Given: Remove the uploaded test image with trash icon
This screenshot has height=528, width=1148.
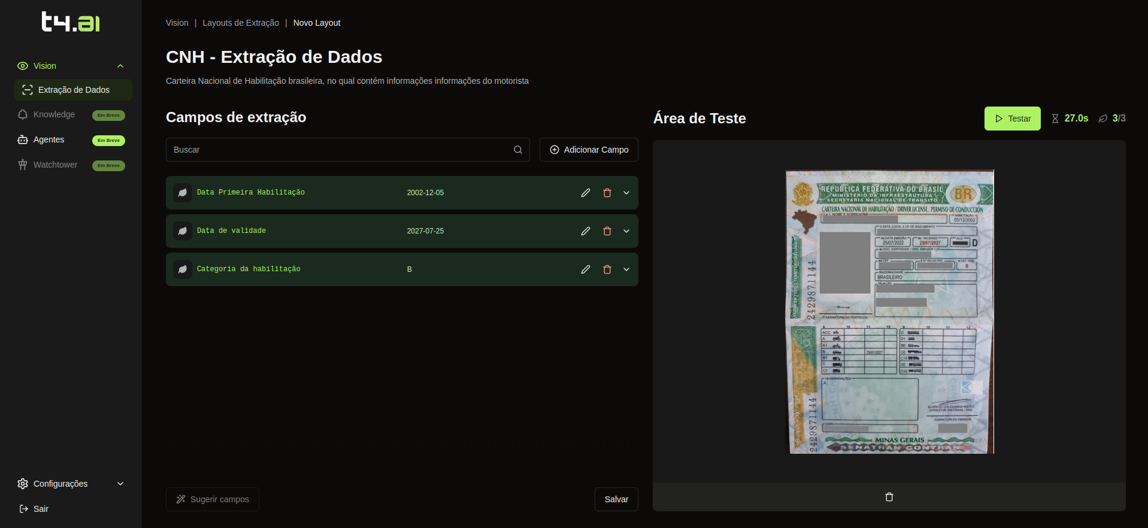Looking at the screenshot, I should pyautogui.click(x=889, y=497).
